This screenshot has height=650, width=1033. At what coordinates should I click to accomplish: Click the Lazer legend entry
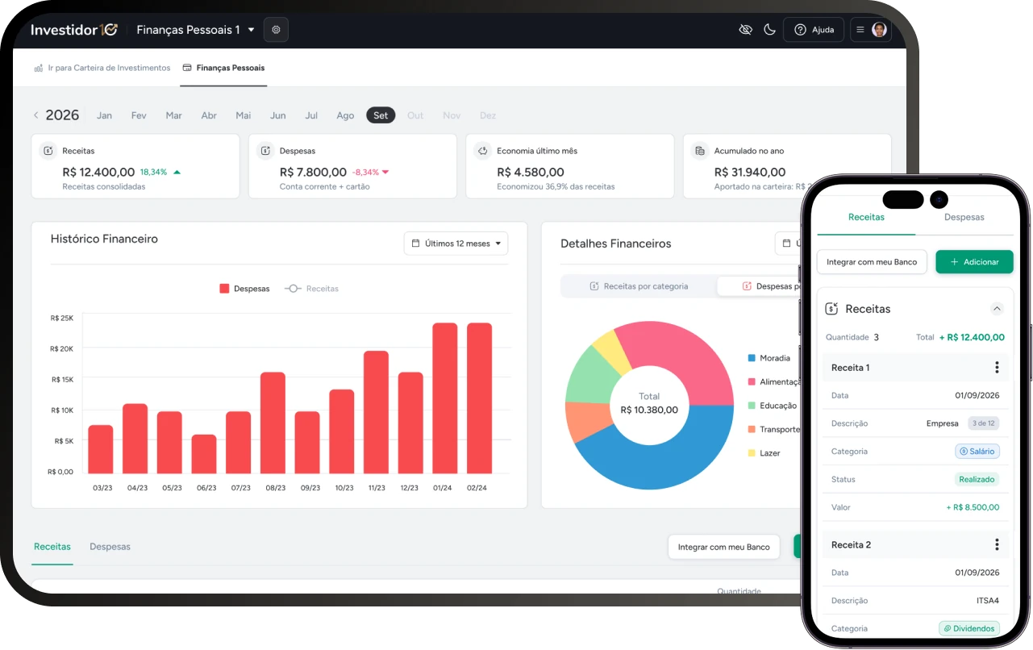point(764,453)
